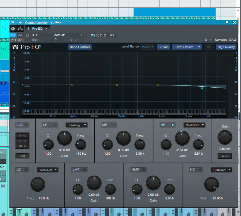Viewport: 241px width, 216px height.
Task: Select the 20 Hz LLC frequency
Action: [22, 146]
